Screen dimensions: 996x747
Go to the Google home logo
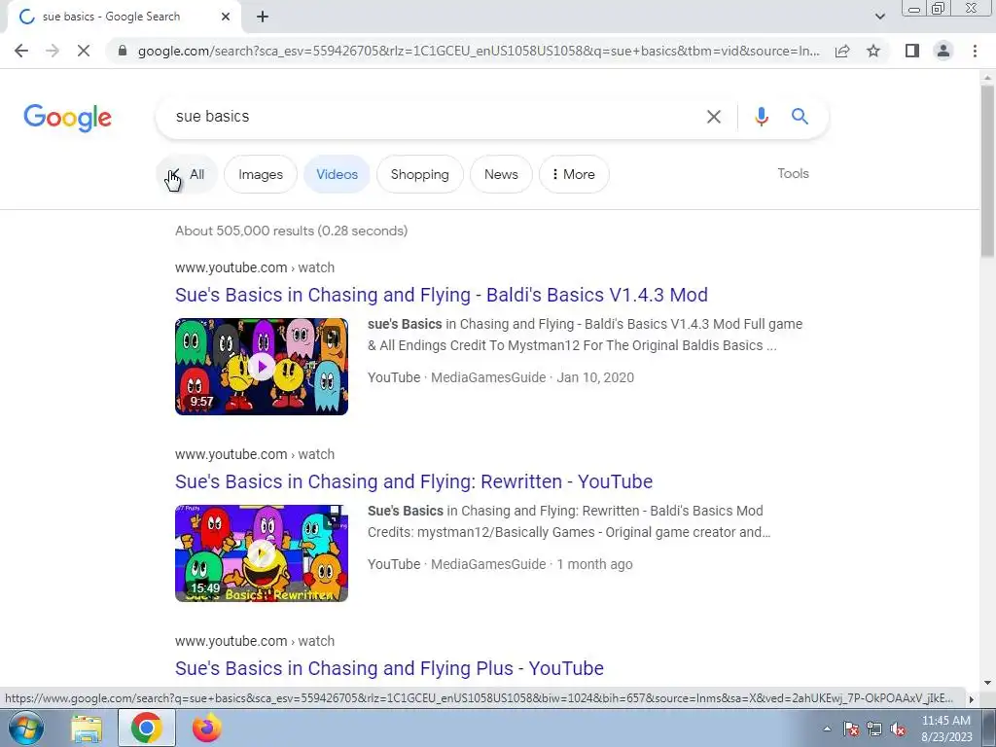[67, 118]
